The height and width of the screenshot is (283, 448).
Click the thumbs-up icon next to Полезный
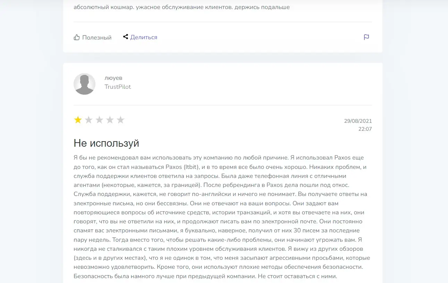click(x=77, y=37)
